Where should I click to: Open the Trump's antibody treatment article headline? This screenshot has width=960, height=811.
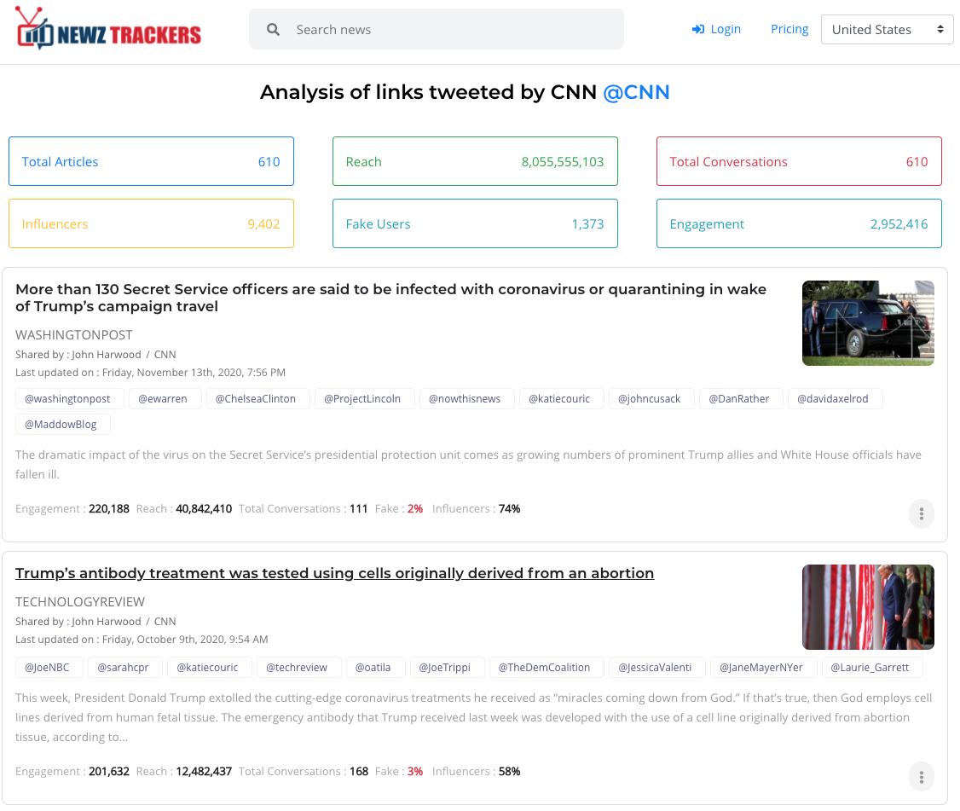coord(334,573)
